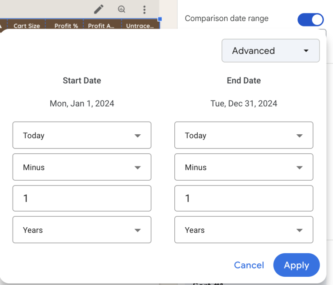Expand the End Date Today dropdown
The image size is (333, 285).
pos(244,136)
